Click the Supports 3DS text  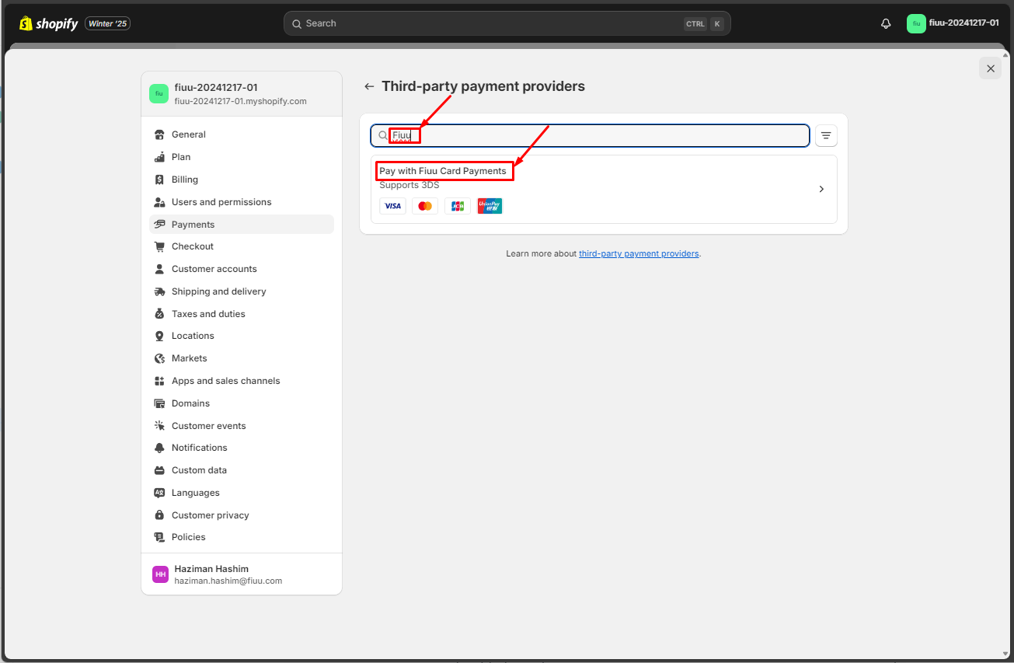coord(409,185)
